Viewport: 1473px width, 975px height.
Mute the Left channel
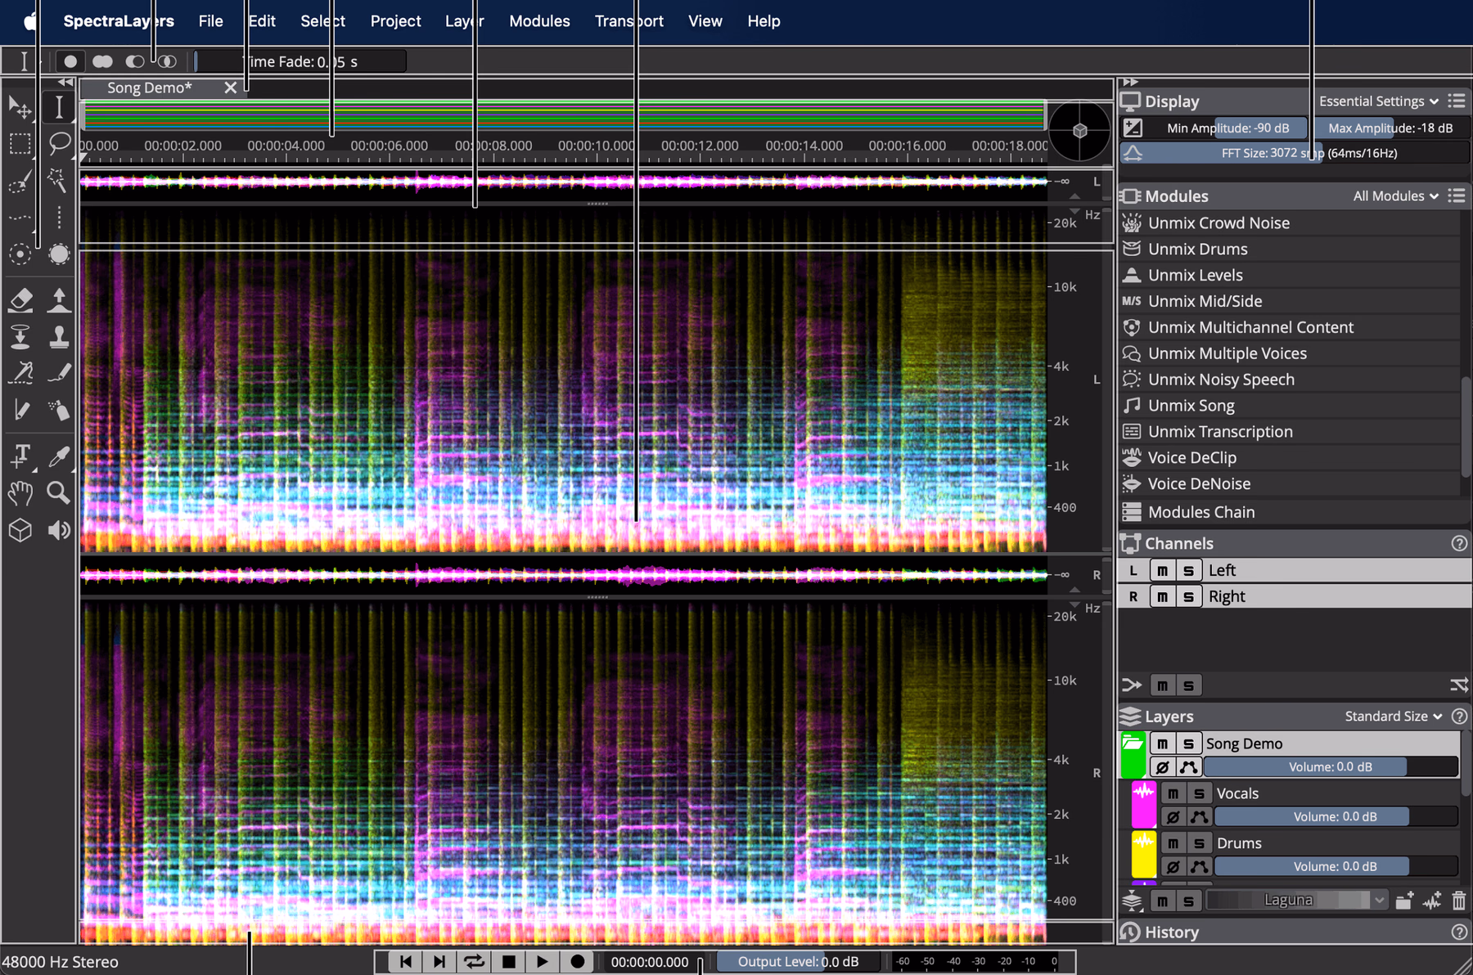pos(1162,570)
